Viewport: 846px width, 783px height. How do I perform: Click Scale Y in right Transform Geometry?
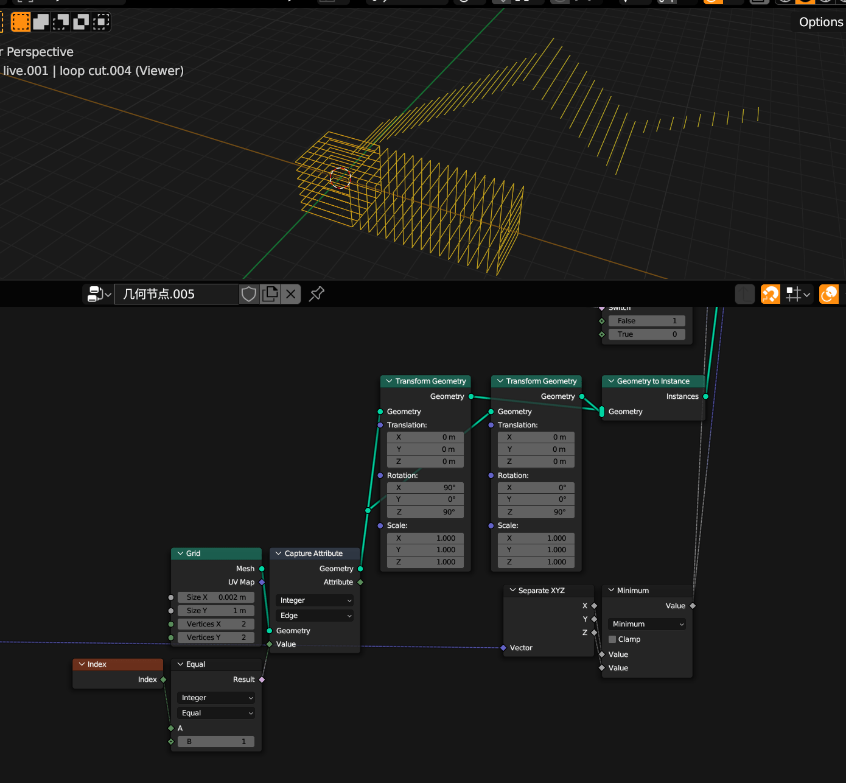(536, 550)
